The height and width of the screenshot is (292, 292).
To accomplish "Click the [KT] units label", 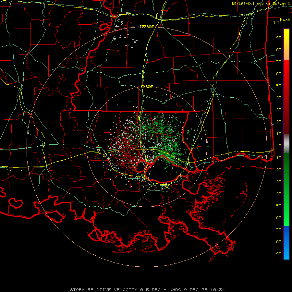I will tap(277, 22).
